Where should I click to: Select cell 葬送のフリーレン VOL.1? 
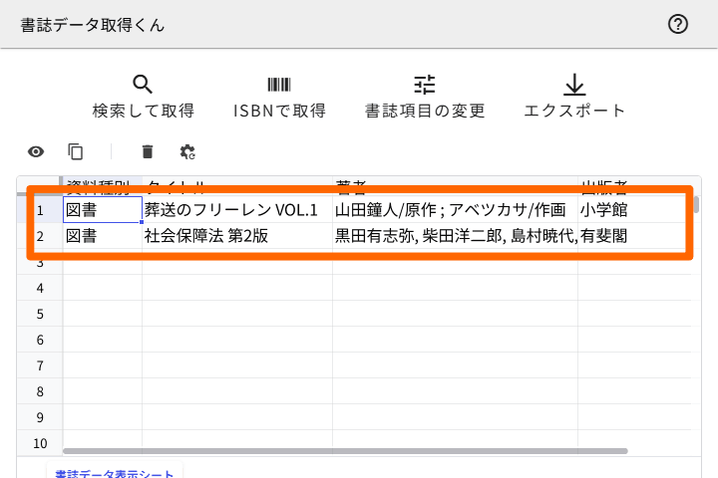click(x=236, y=210)
